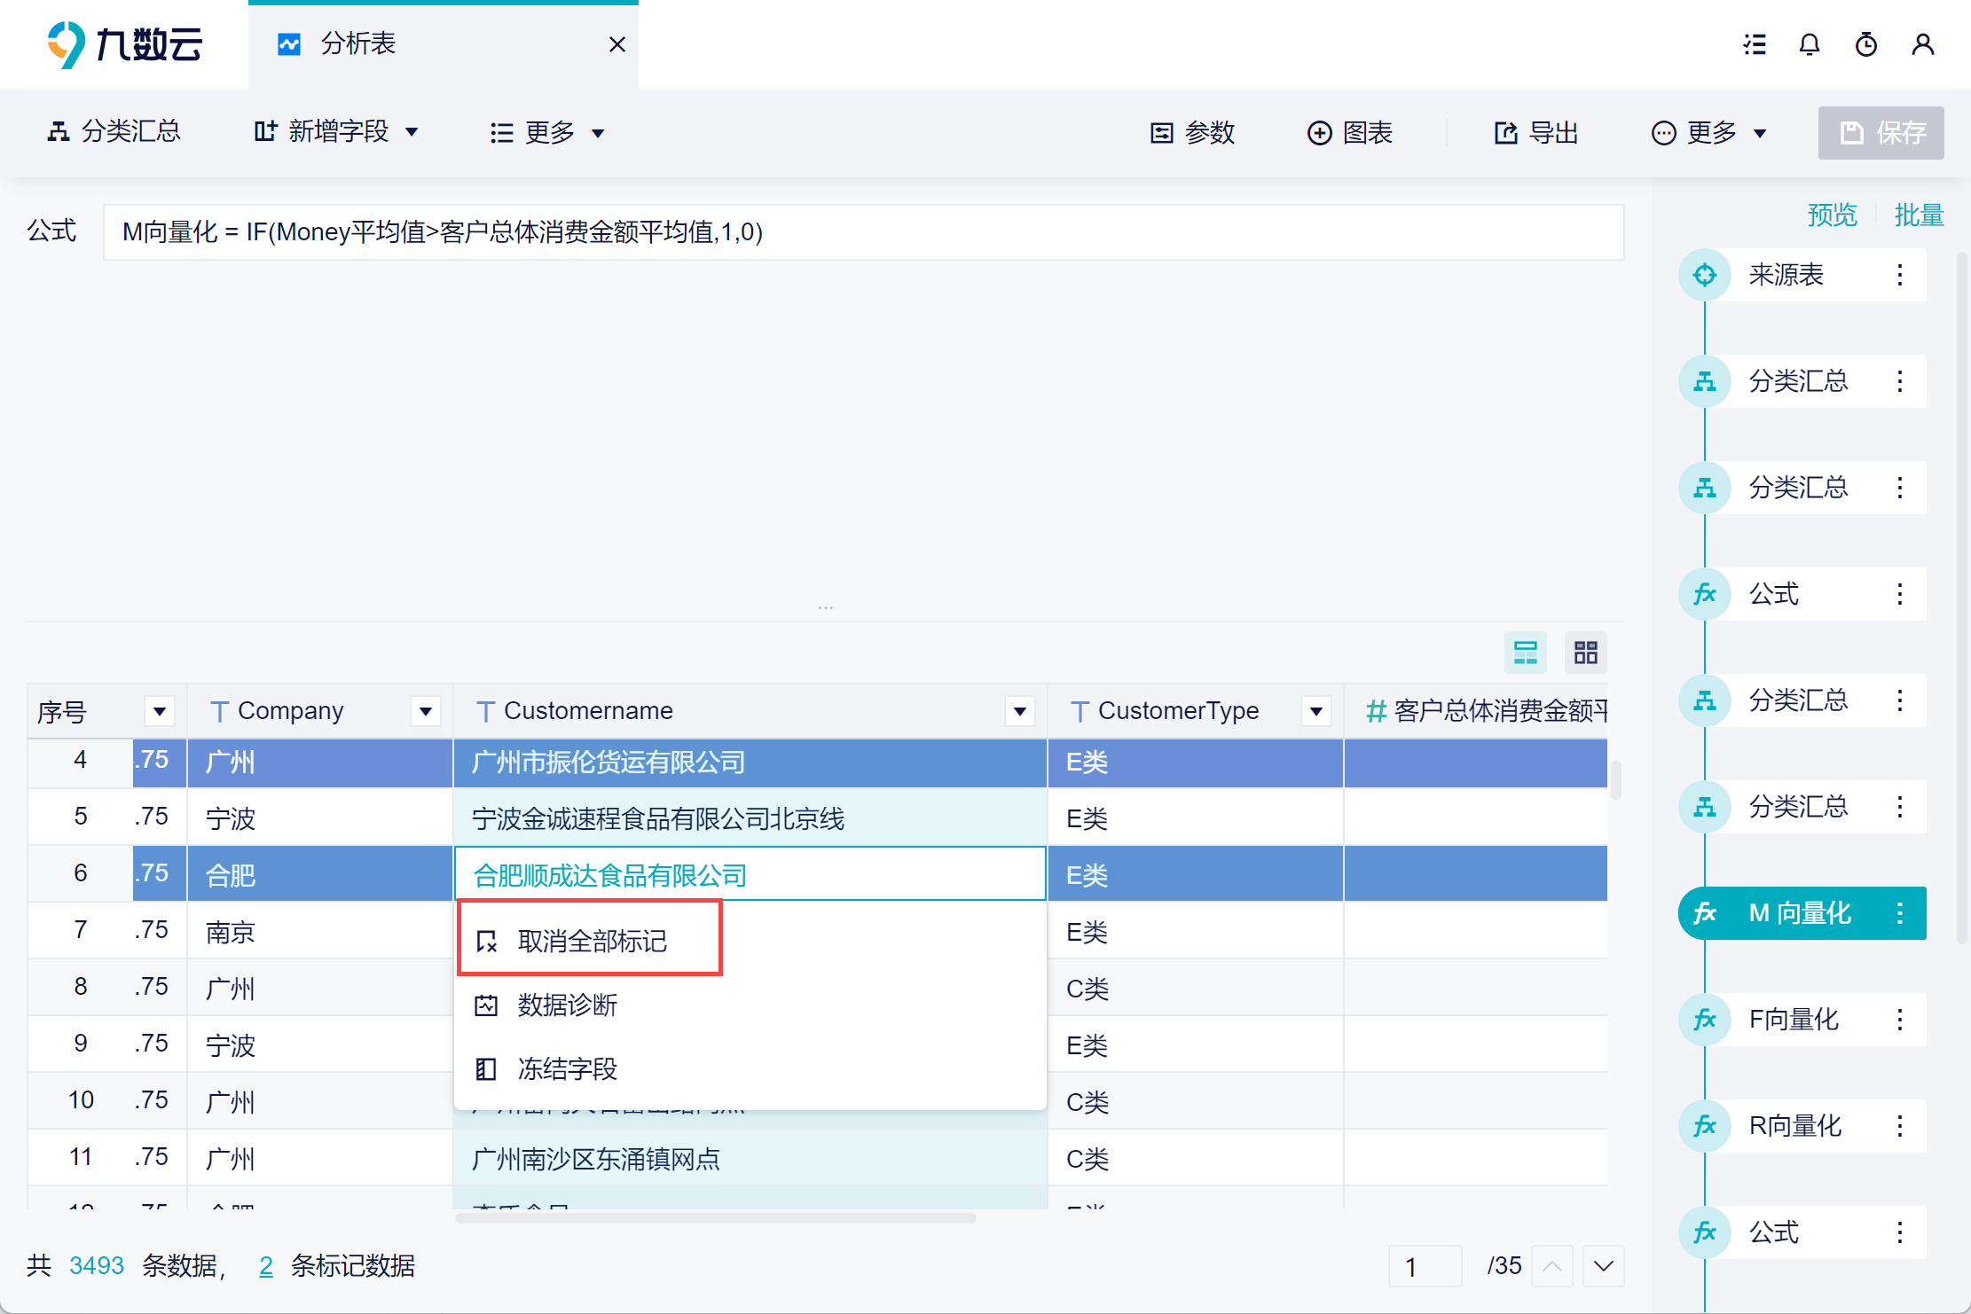Switch to card grid view icon
The height and width of the screenshot is (1314, 1971).
pyautogui.click(x=1585, y=653)
